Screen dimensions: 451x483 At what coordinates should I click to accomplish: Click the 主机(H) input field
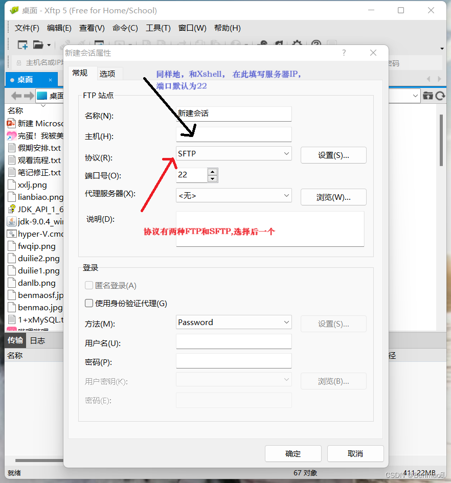click(234, 134)
